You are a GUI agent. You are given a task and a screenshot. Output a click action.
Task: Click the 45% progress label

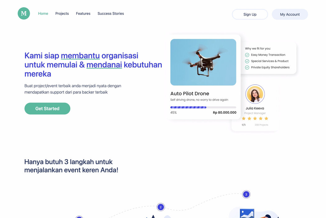pyautogui.click(x=173, y=113)
